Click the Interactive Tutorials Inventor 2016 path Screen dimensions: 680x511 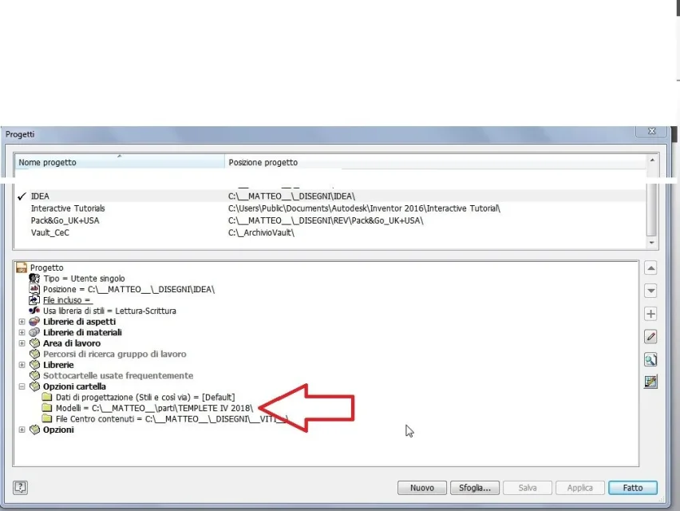click(x=364, y=208)
